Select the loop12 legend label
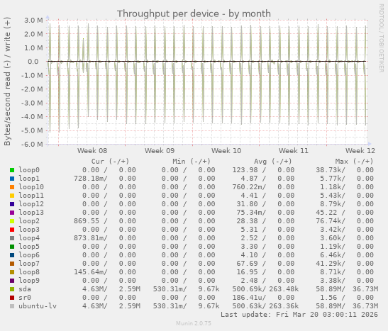Screen dimensions: 388x331 click(x=31, y=204)
